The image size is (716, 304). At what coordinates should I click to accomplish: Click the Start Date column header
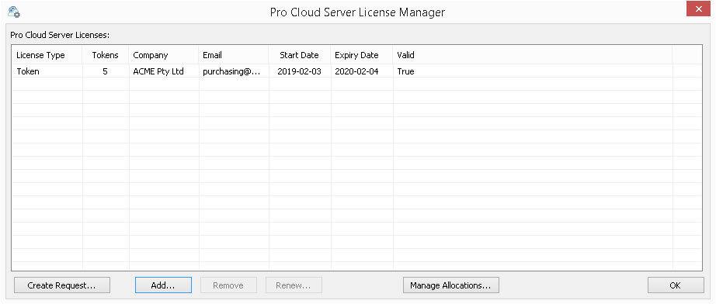(300, 55)
